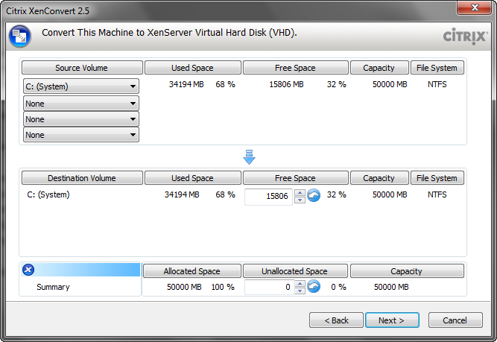Image resolution: width=497 pixels, height=342 pixels.
Task: Open the second source volume dropdown set to None
Action: pos(81,104)
